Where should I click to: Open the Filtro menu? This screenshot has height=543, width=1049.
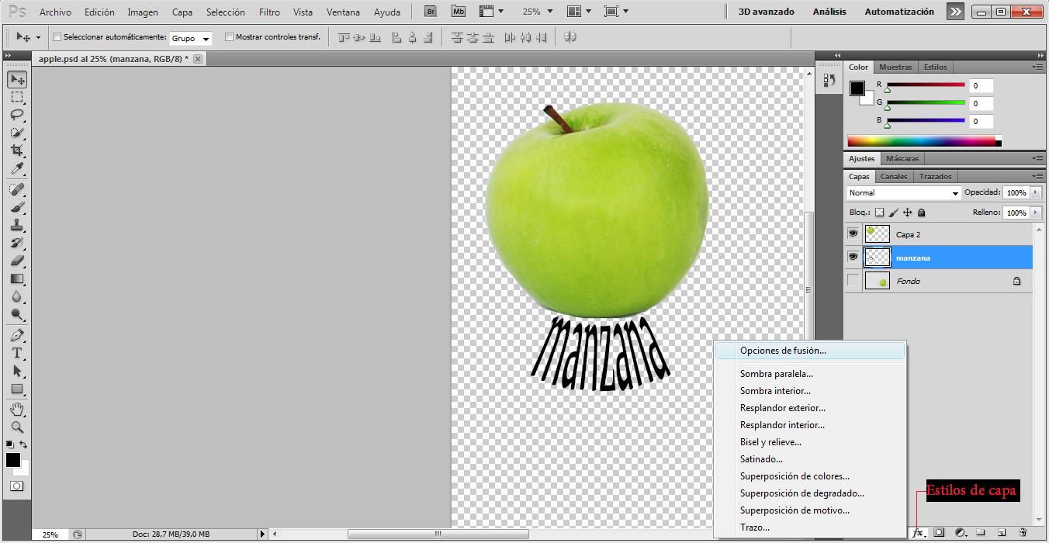point(268,12)
